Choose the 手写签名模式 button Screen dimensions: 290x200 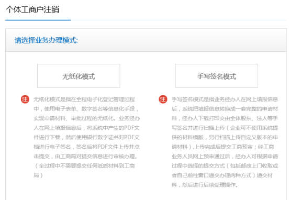(x=217, y=76)
